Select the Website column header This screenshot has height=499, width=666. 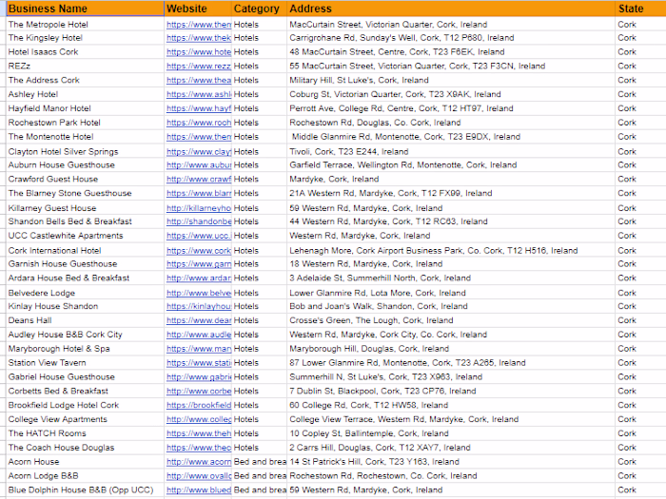(x=198, y=9)
